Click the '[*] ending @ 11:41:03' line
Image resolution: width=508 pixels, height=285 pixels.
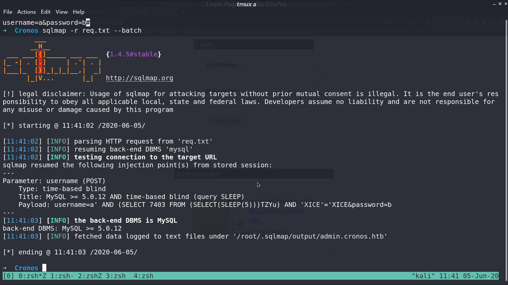pos(70,252)
